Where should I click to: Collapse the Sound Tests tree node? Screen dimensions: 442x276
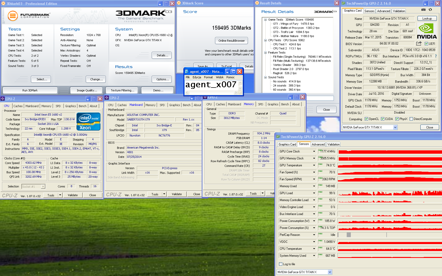265,77
